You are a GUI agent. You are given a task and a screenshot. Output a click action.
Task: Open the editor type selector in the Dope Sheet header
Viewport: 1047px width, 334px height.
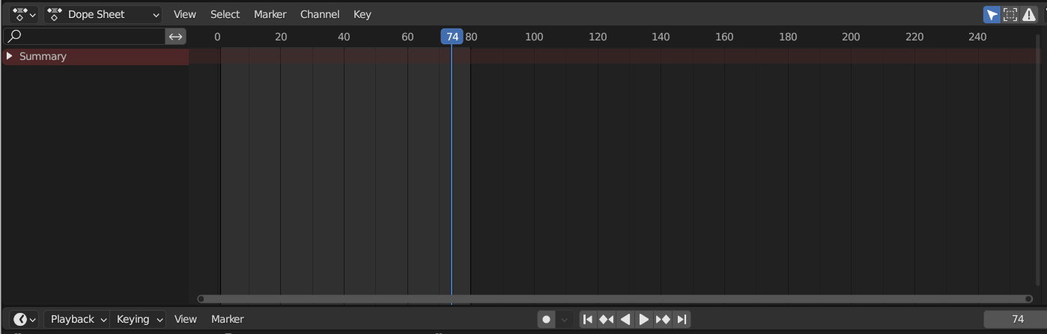[24, 14]
